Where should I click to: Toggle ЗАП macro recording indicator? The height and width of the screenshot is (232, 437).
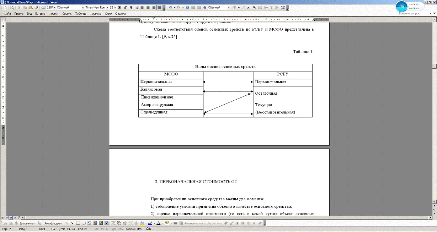[x=96, y=229]
